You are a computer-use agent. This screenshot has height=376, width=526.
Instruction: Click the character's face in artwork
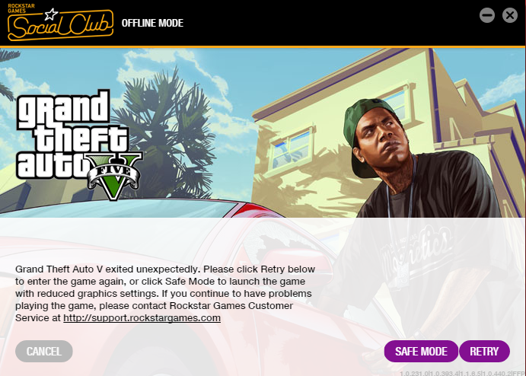coord(384,141)
